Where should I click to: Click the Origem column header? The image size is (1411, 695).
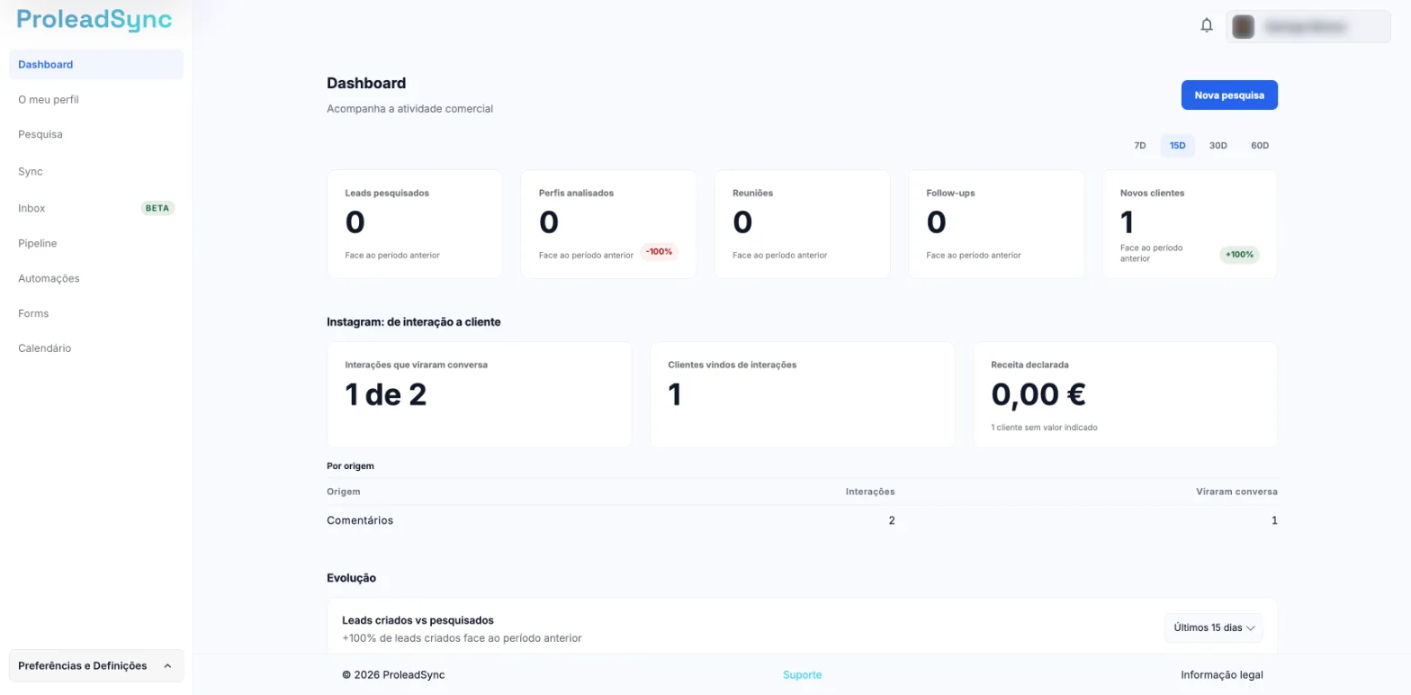point(344,492)
